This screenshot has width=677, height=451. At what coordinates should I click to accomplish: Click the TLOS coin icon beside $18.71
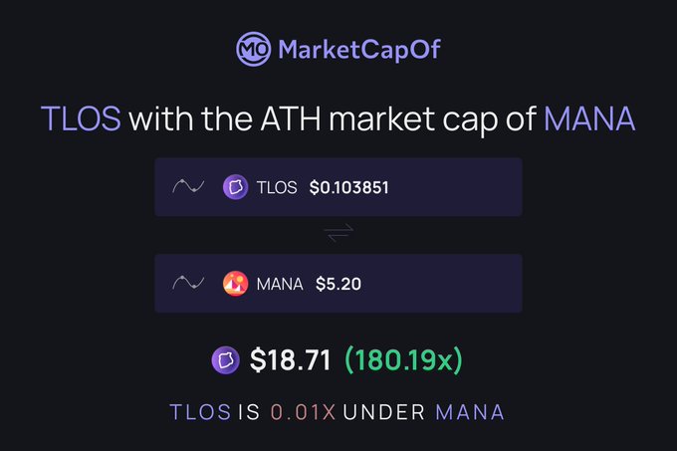226,359
